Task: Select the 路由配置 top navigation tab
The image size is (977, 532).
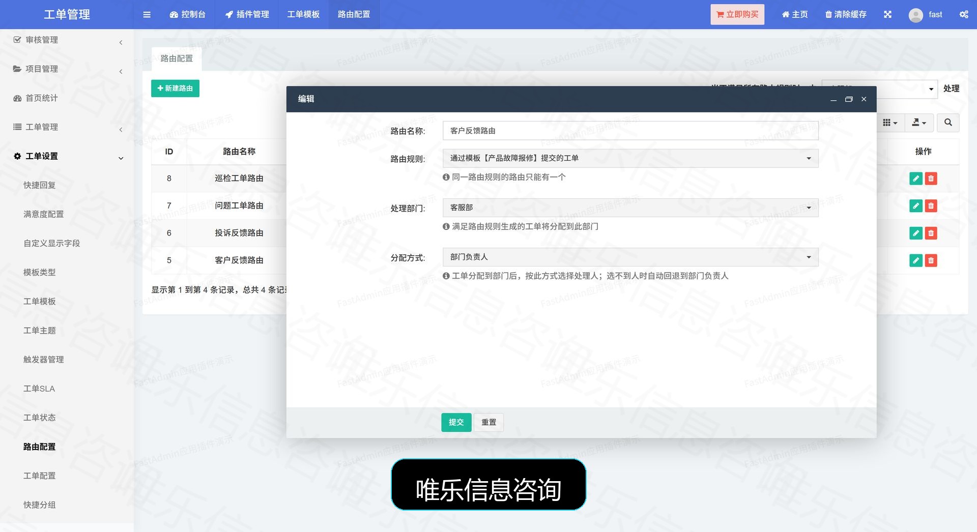Action: click(x=354, y=14)
